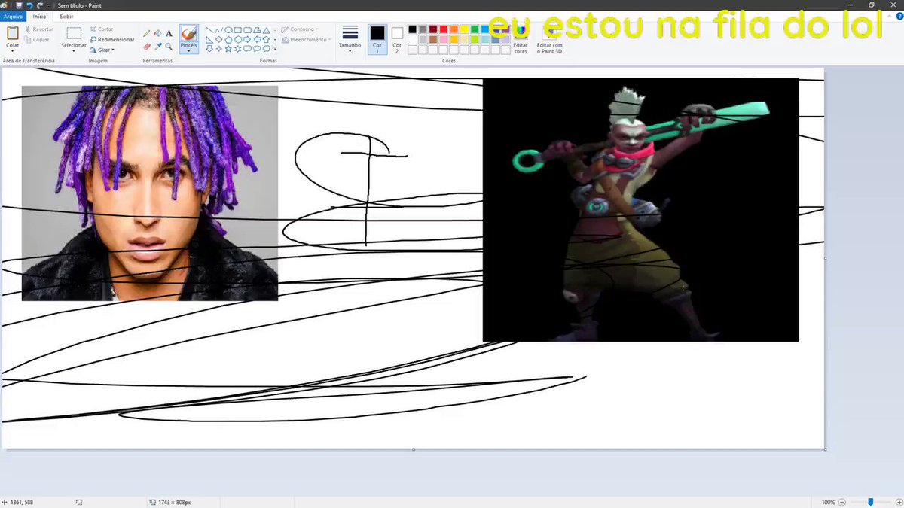
Task: Choose the straight line shape
Action: tap(210, 30)
